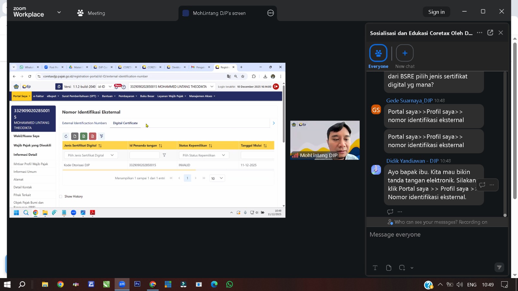This screenshot has width=518, height=291.
Task: Open the text formatting tool in chat
Action: [375, 268]
